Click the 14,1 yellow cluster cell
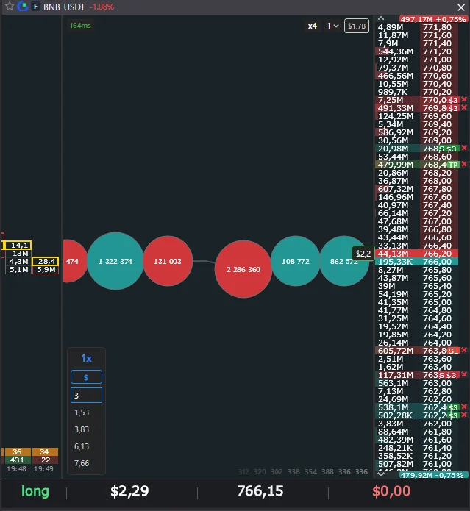The image size is (470, 511). (x=17, y=245)
